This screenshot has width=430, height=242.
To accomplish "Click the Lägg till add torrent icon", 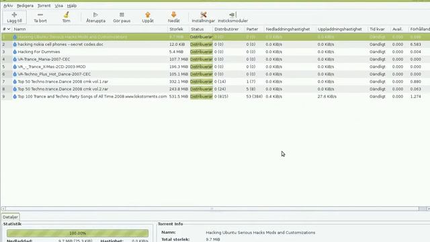I will [x=14, y=15].
